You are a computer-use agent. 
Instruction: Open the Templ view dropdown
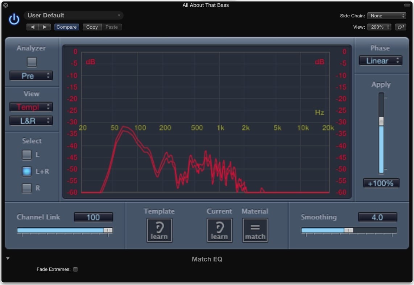click(x=31, y=107)
